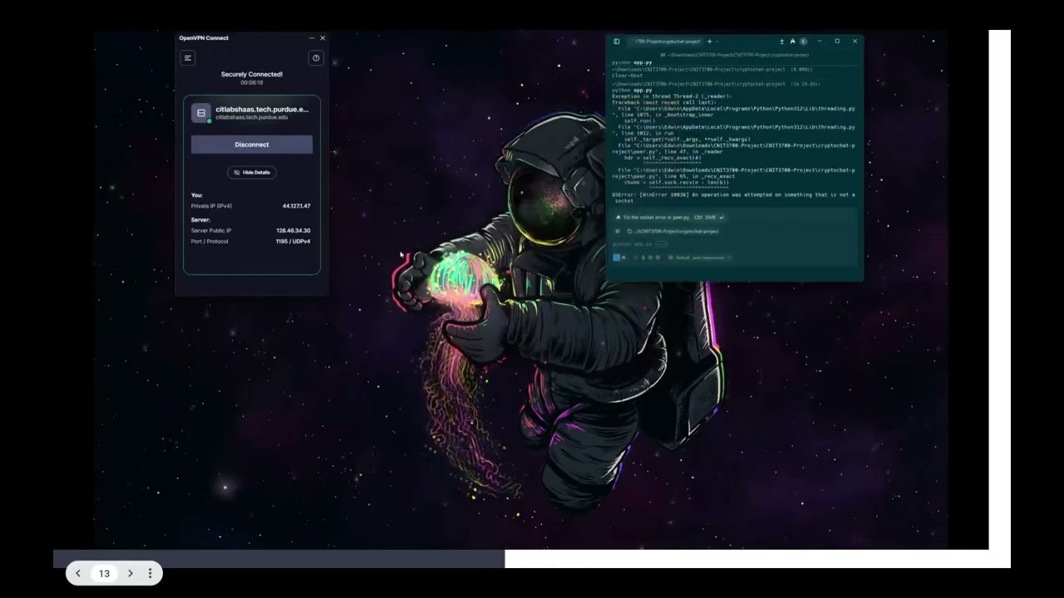Select the Private IP value 44.127.1.47
Image resolution: width=1064 pixels, height=598 pixels.
pyautogui.click(x=296, y=206)
